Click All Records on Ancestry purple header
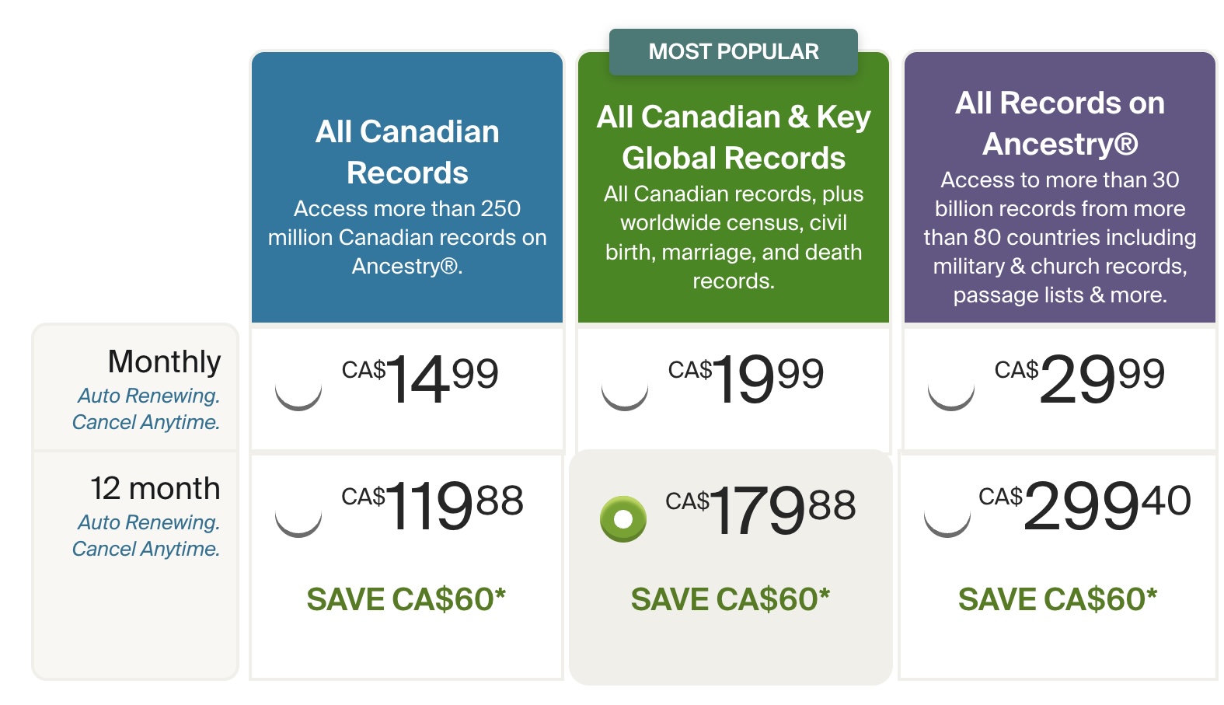This screenshot has height=705, width=1224. [x=1060, y=187]
